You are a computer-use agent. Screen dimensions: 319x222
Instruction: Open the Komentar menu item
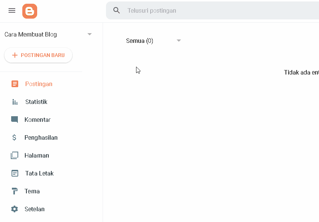pyautogui.click(x=38, y=120)
